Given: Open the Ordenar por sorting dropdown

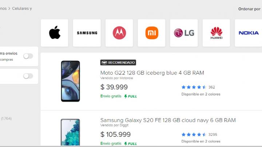Looking at the screenshot, I should (249, 9).
